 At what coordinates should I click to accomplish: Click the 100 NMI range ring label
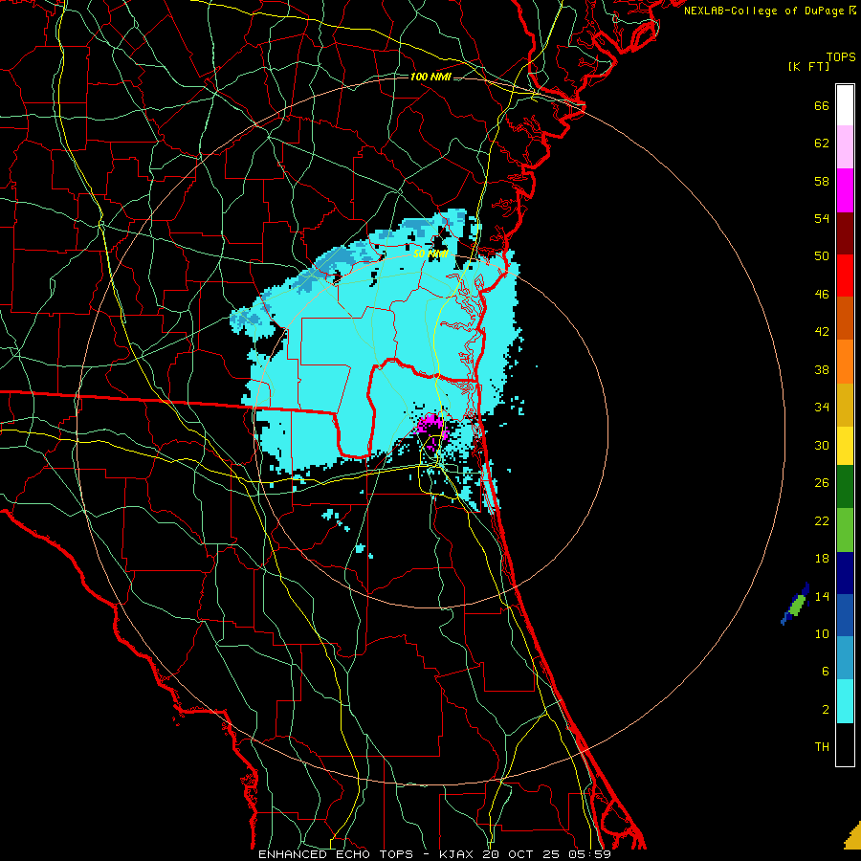pyautogui.click(x=430, y=77)
